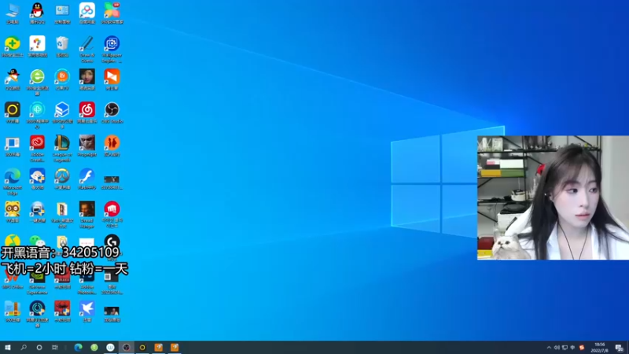Click the taskbar Search magnifier

(24, 348)
